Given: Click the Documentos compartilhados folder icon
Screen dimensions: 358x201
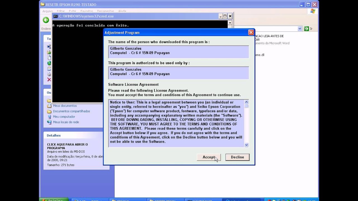Looking at the screenshot, I should tap(49, 111).
